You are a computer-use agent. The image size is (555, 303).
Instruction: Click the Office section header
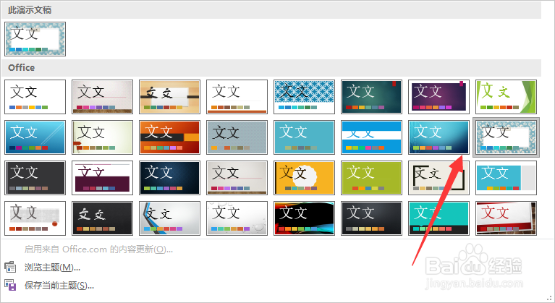(x=271, y=67)
